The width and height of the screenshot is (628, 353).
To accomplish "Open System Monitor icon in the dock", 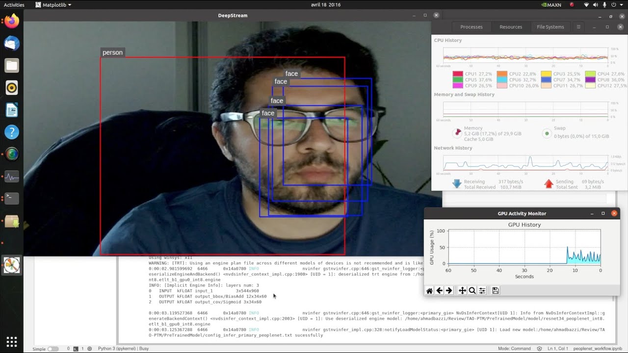I will pyautogui.click(x=12, y=176).
